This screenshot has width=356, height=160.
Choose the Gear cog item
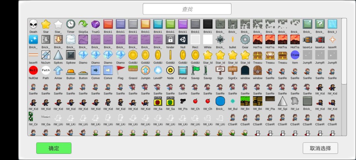tap(245, 40)
